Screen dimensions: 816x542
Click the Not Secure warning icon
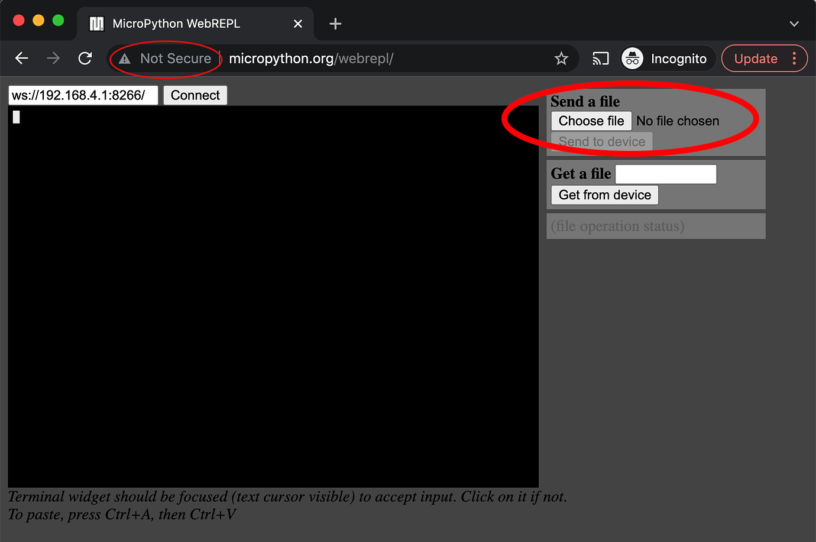click(x=125, y=59)
